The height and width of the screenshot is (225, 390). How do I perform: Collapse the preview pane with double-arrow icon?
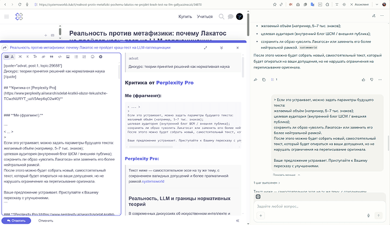point(237,220)
